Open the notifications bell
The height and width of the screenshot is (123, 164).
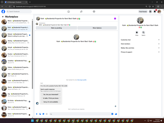[x=155, y=11]
